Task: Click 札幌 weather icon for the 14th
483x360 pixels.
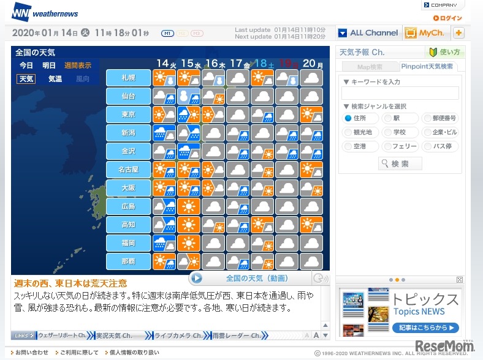Action: tap(164, 78)
